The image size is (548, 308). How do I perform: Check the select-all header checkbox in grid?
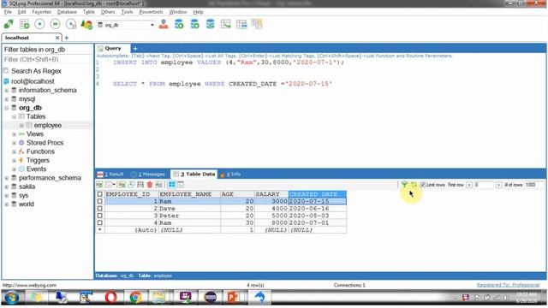pyautogui.click(x=100, y=194)
